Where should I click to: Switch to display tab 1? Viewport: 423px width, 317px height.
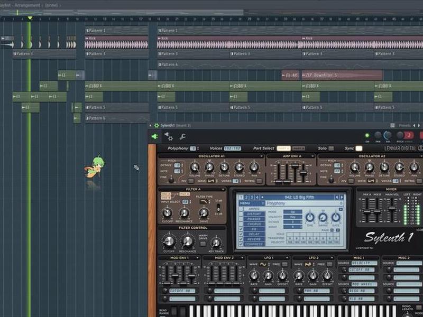click(241, 197)
